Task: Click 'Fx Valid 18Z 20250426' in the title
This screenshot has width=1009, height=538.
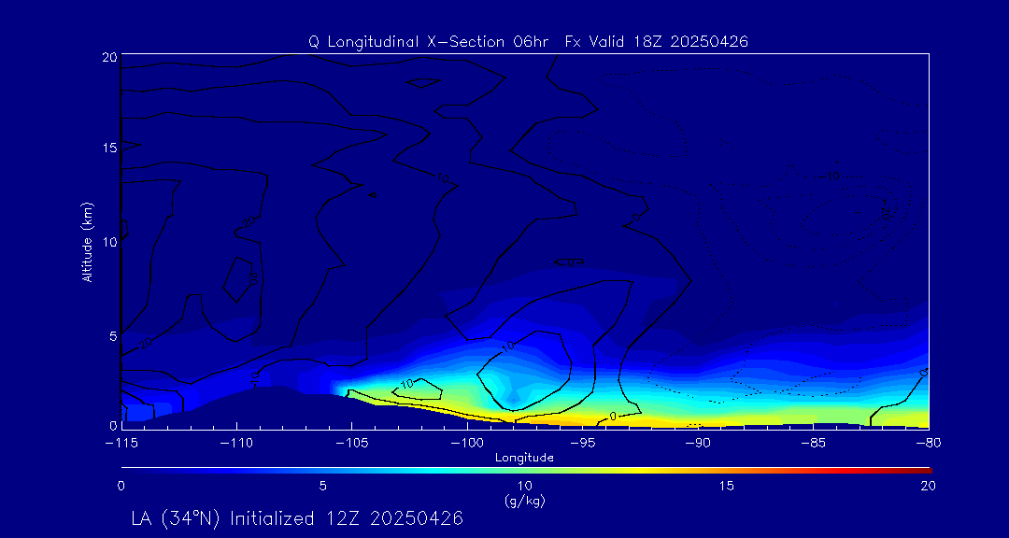Action: tap(657, 41)
